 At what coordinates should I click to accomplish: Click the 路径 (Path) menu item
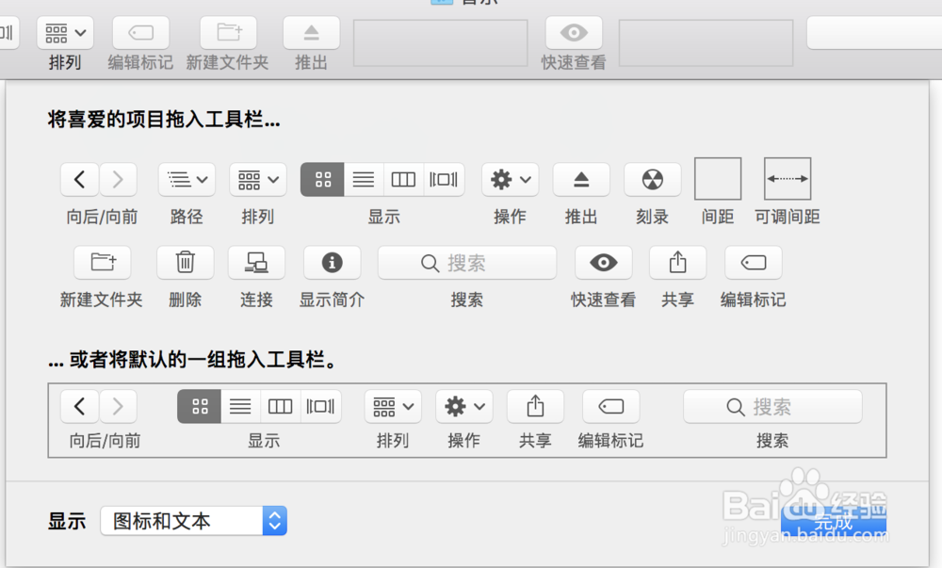186,179
